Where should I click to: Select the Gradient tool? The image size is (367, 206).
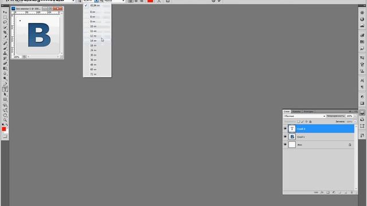tap(5, 69)
